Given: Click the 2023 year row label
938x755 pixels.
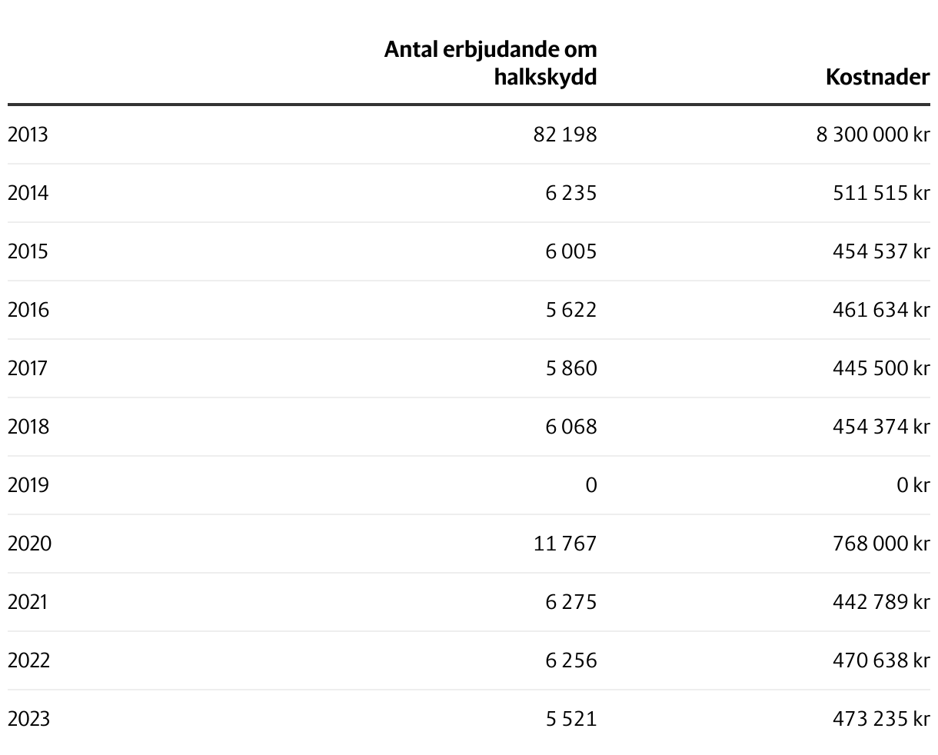Looking at the screenshot, I should (28, 719).
